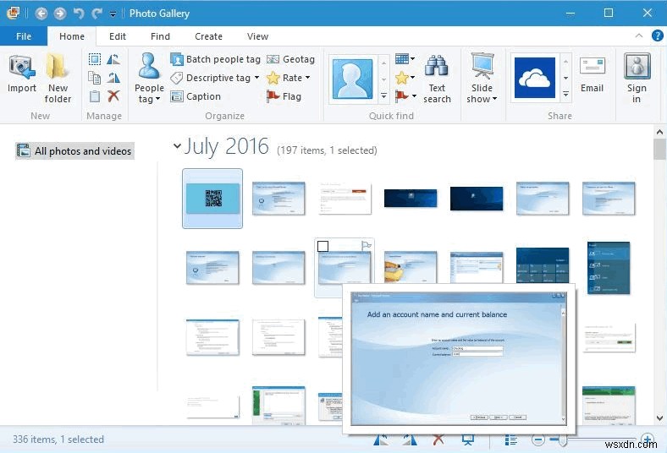Click Batch people tag
667x453 pixels.
click(x=215, y=59)
